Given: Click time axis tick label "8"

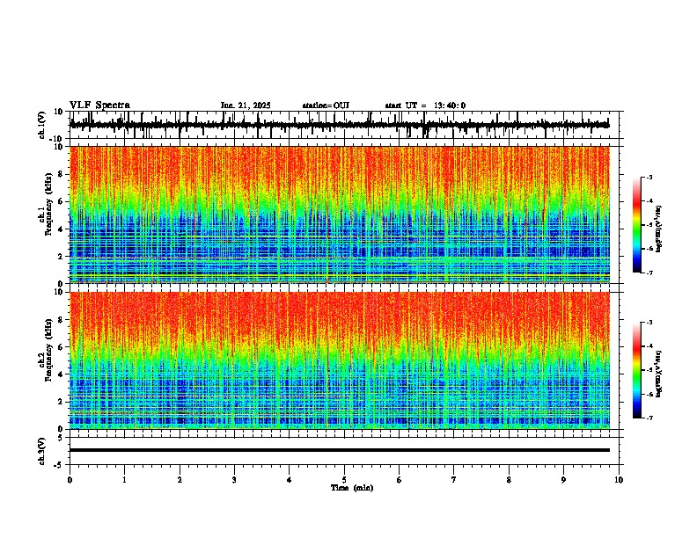Looking at the screenshot, I should coord(509,480).
